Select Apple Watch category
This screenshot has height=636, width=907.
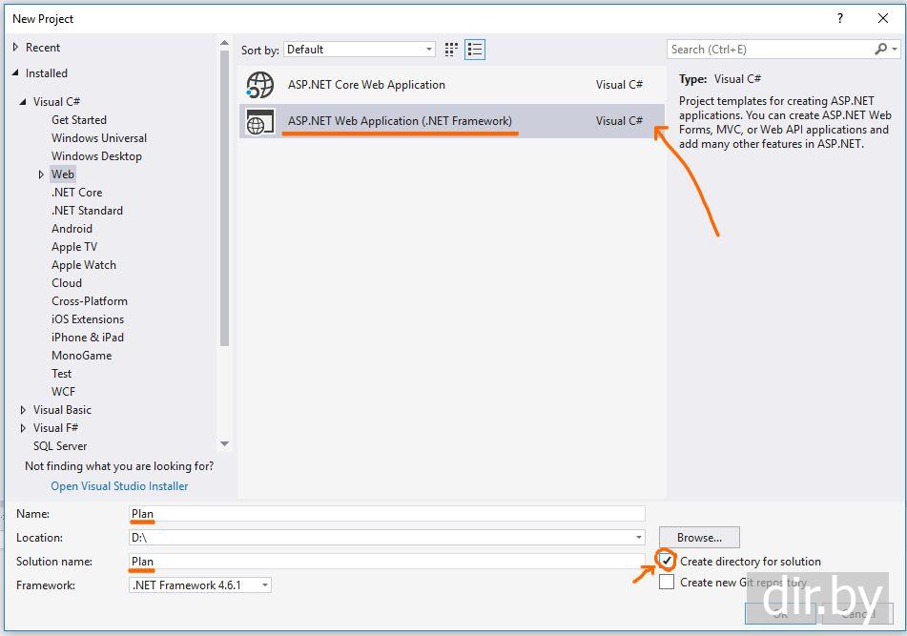[x=84, y=265]
